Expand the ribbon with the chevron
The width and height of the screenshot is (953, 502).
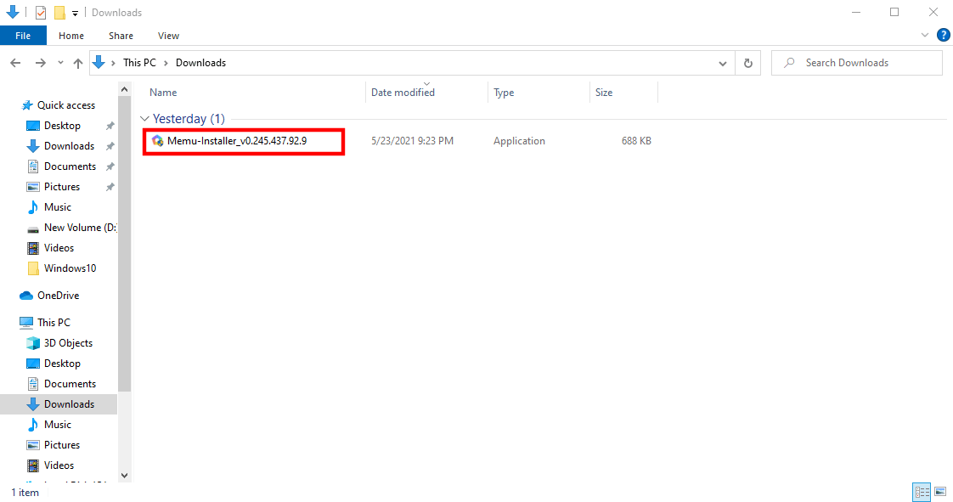924,35
